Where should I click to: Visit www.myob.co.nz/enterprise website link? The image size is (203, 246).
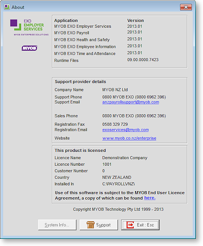click(x=129, y=138)
